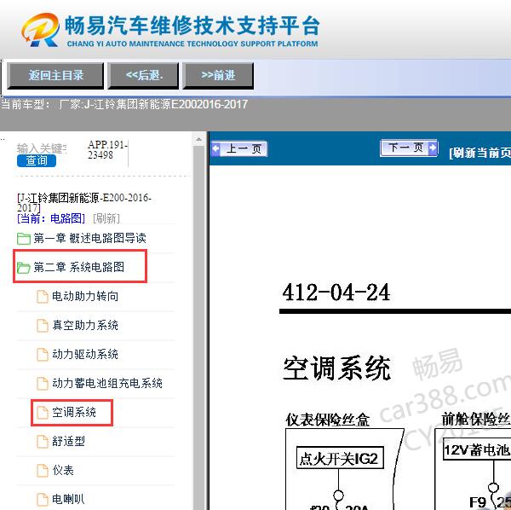Click page icon beside 电动助力转向
Image resolution: width=511 pixels, height=510 pixels.
click(43, 297)
